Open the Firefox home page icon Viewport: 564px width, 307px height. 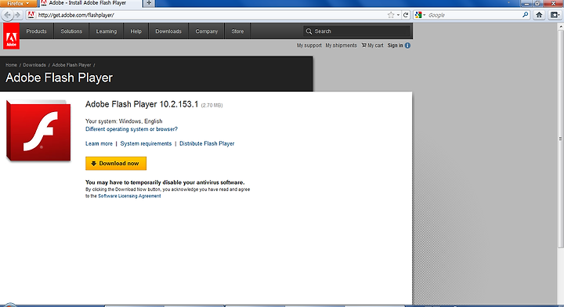pyautogui.click(x=539, y=15)
